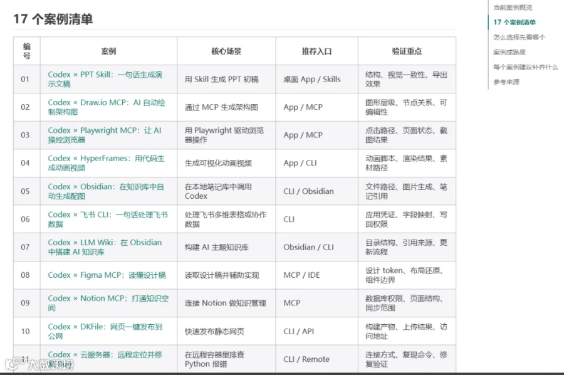Click the cell 应用凭证、字段映射、写回权限
564x375 pixels.
tap(407, 219)
